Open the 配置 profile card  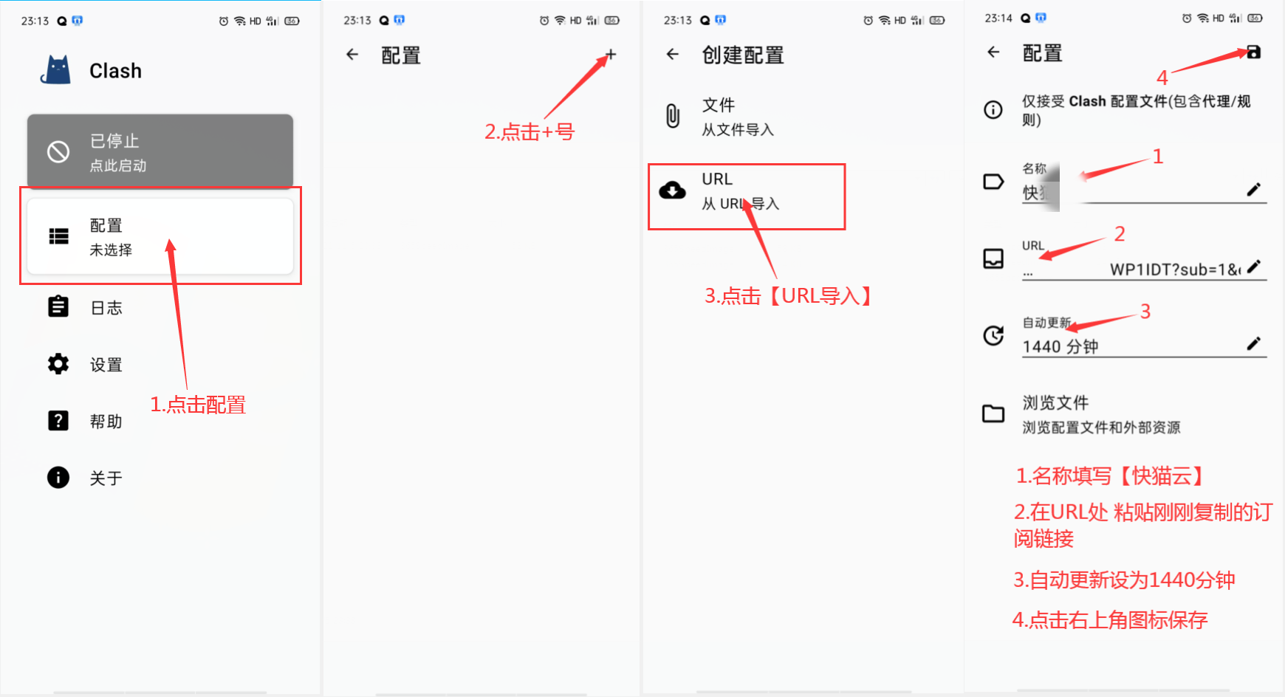pyautogui.click(x=160, y=236)
